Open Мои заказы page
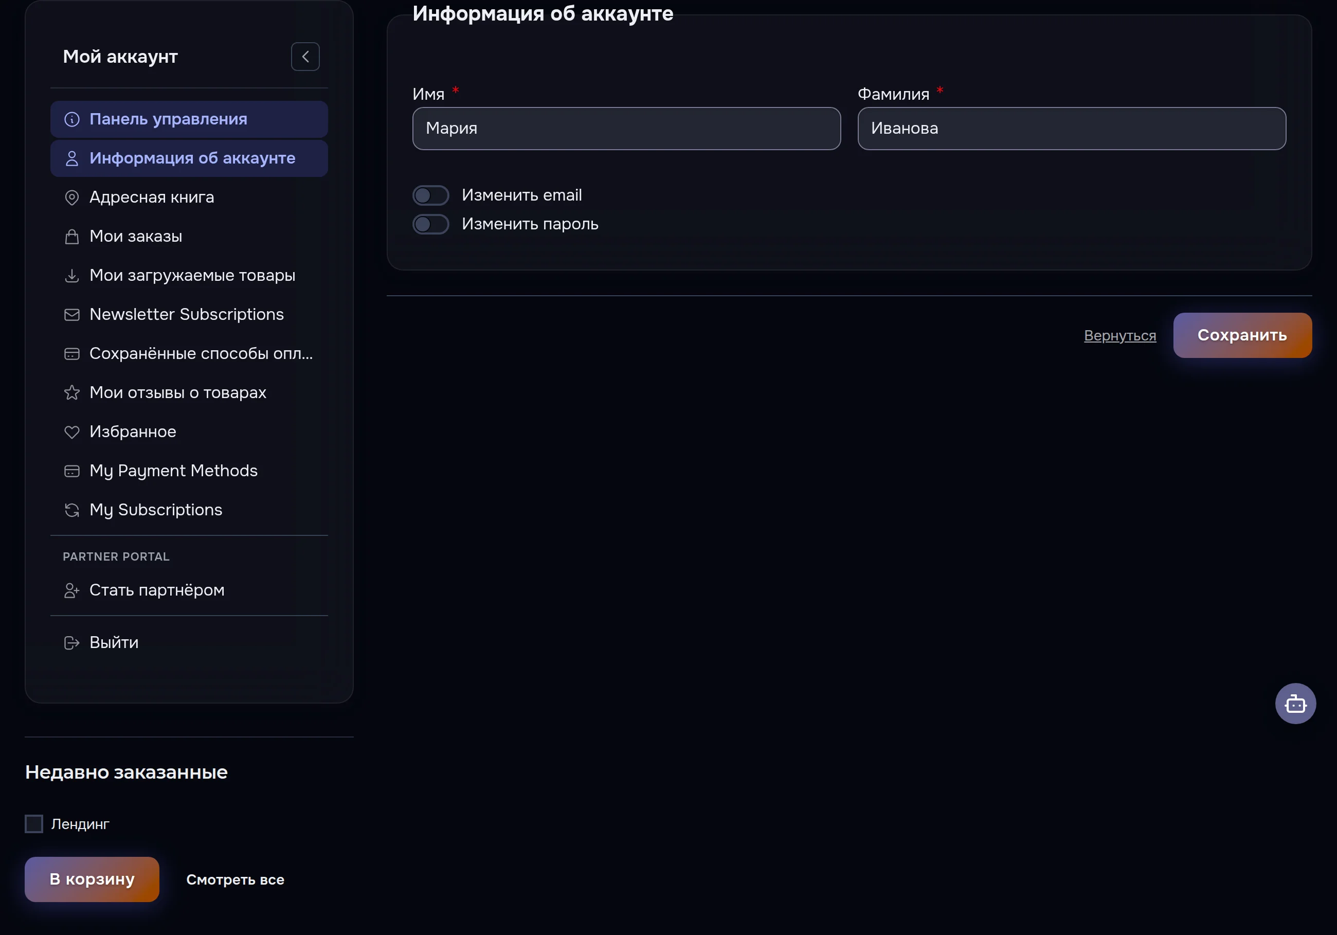Image resolution: width=1337 pixels, height=935 pixels. coord(189,237)
